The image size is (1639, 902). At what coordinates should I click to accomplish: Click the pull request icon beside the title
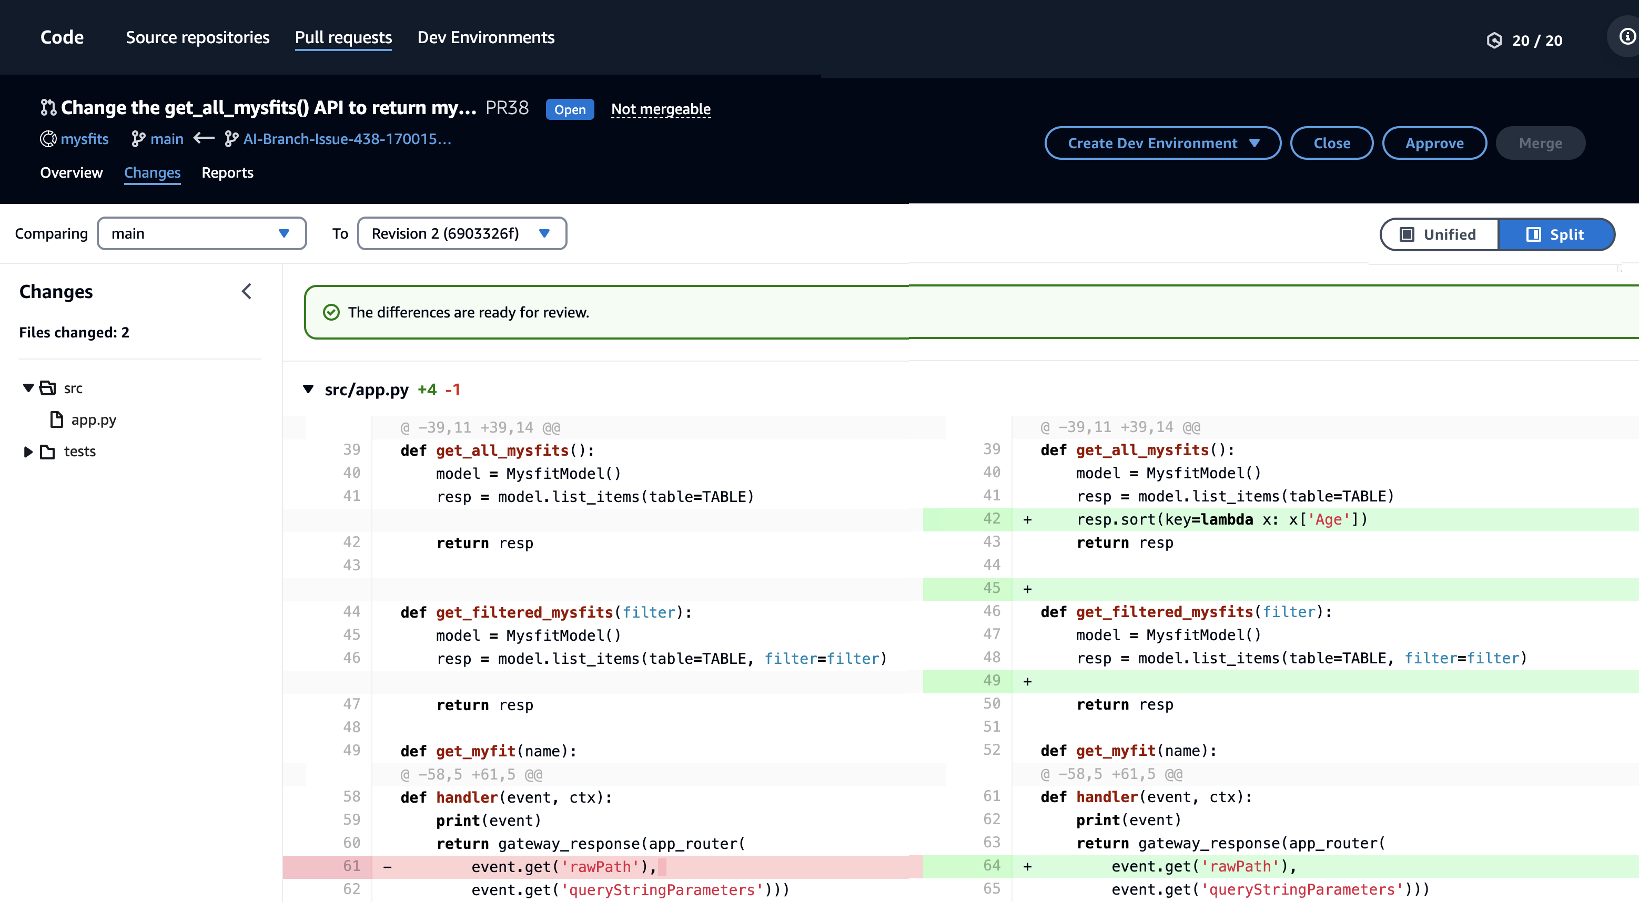click(48, 107)
